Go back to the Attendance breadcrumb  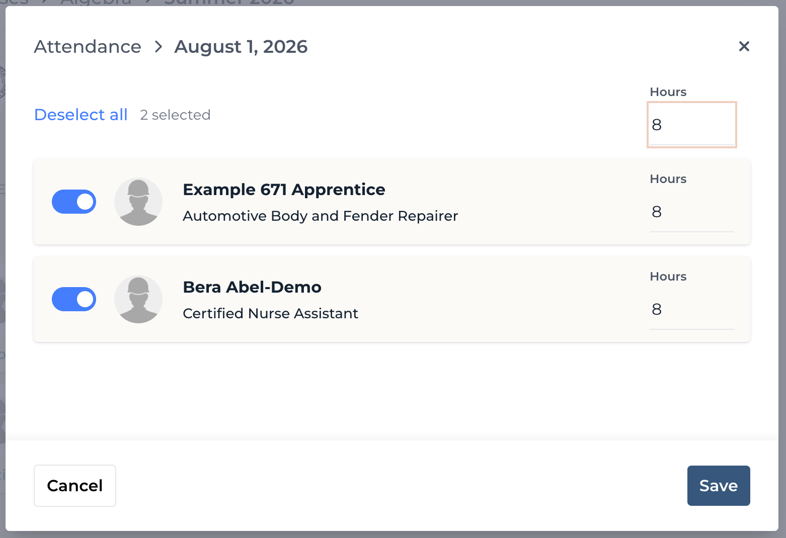pyautogui.click(x=88, y=47)
